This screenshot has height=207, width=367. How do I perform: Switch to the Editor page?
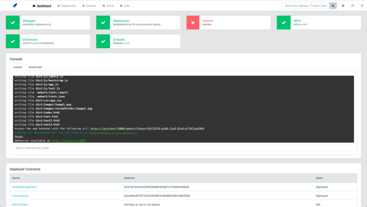[108, 6]
